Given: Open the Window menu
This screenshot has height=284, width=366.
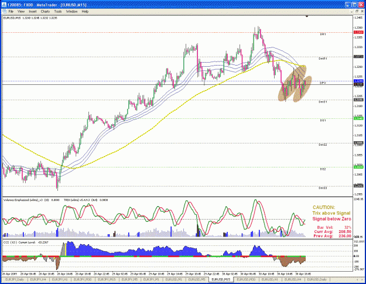Looking at the screenshot, I should point(71,12).
